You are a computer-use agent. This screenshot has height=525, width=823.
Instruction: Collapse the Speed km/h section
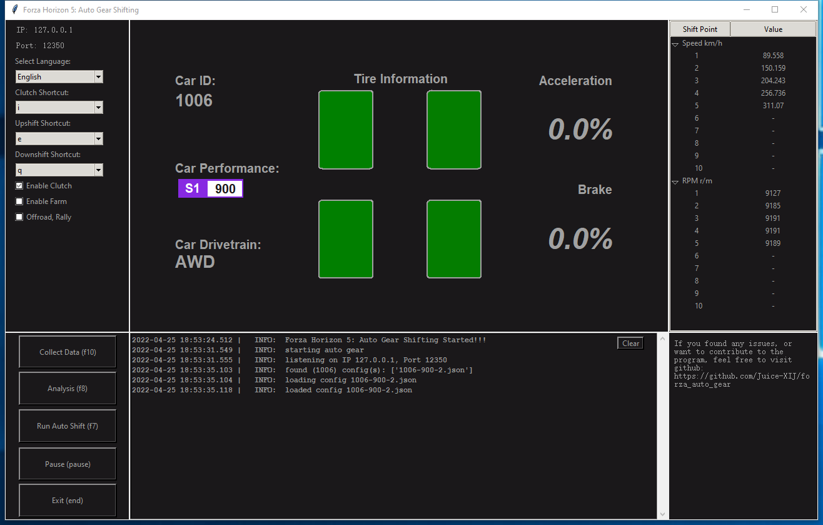[x=675, y=44]
